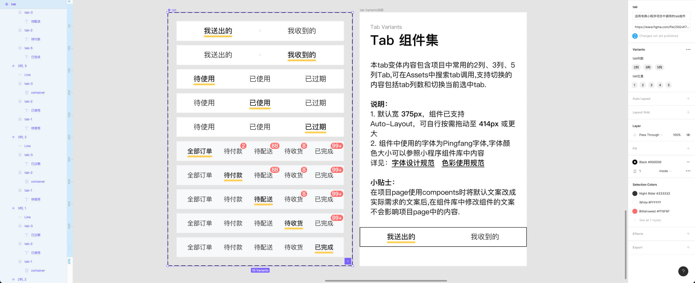The height and width of the screenshot is (283, 695).
Task: Click dots icon beside See all 7 styles
Action: pyautogui.click(x=635, y=220)
